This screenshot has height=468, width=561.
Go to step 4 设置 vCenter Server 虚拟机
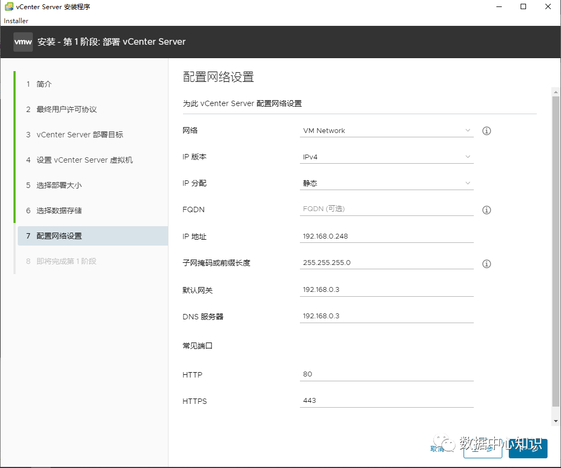[93, 160]
